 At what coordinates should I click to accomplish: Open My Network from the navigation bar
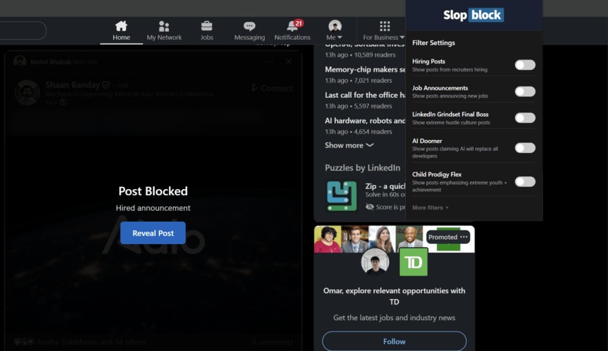point(164,31)
